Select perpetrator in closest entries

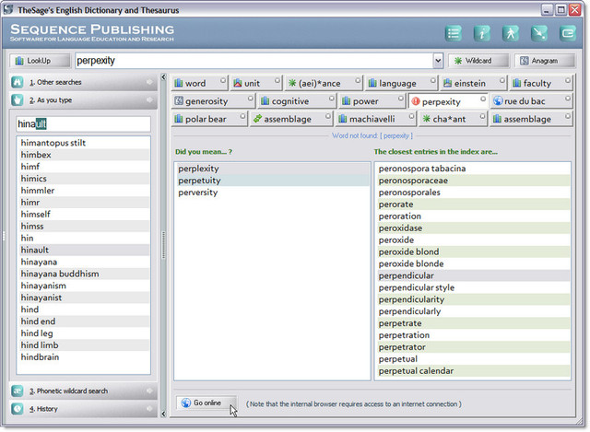473,347
